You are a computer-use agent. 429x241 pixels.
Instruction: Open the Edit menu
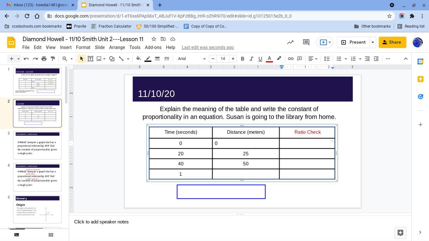click(x=37, y=47)
